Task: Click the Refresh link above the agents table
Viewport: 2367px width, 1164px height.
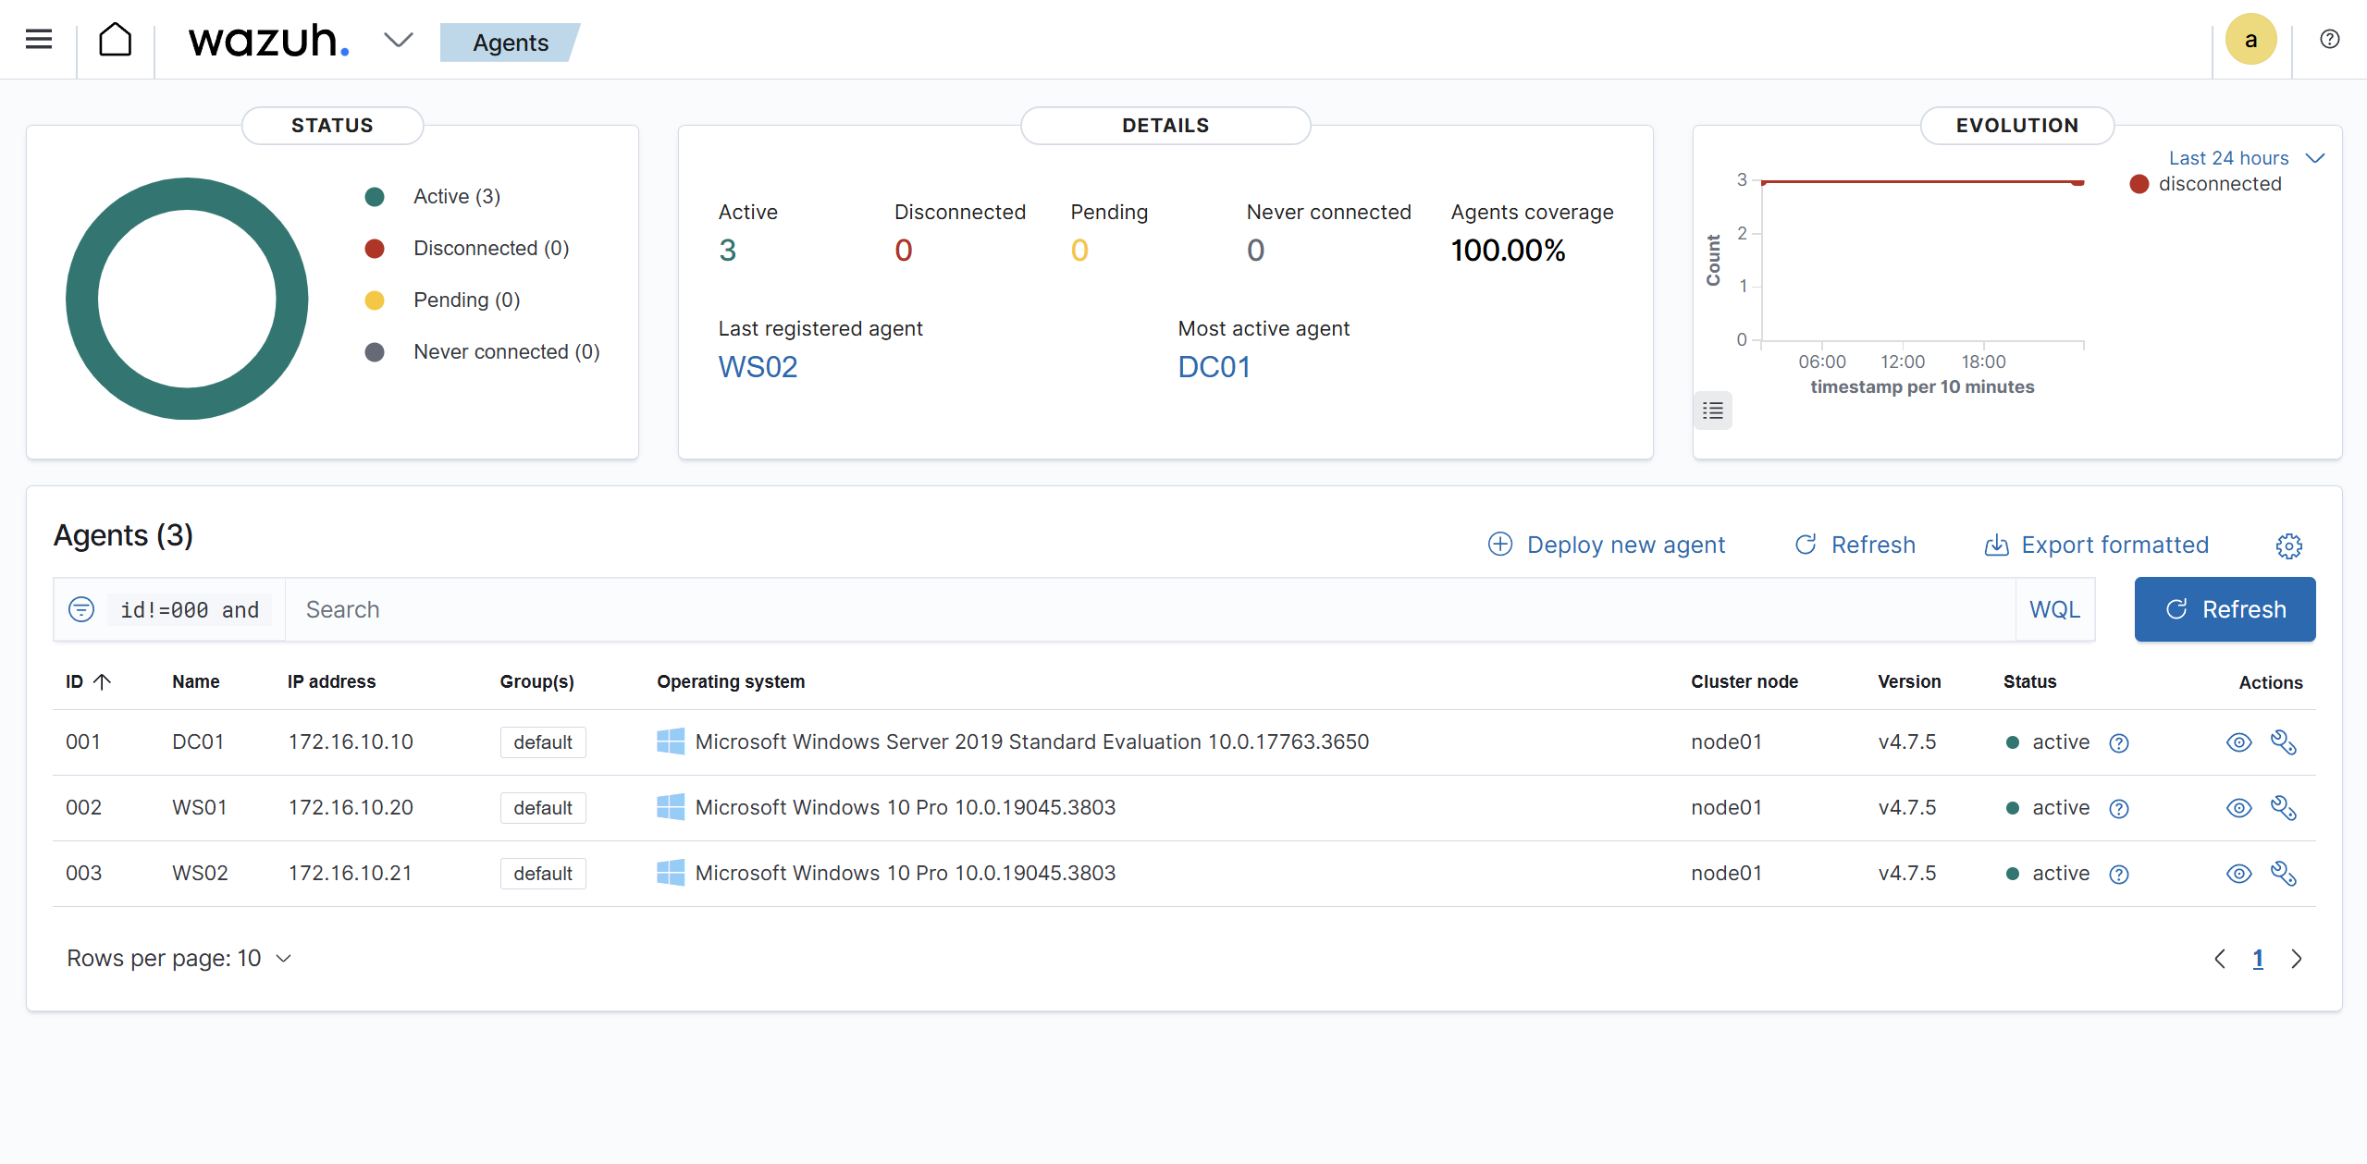Action: (x=1872, y=545)
